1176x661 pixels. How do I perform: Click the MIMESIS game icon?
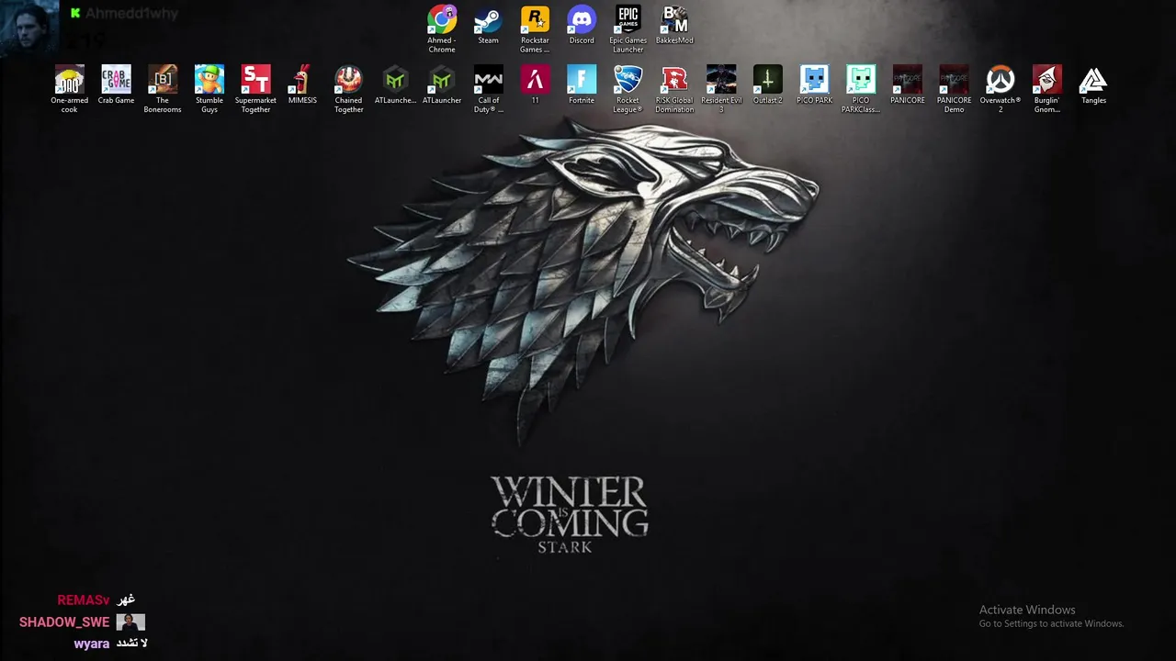302,84
